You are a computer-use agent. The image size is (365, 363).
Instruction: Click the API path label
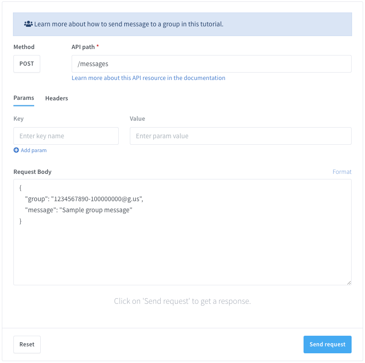[x=83, y=47]
